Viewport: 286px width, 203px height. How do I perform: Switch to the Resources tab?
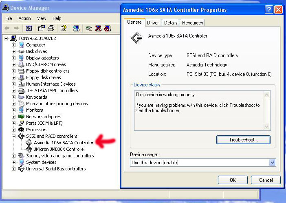tap(192, 23)
